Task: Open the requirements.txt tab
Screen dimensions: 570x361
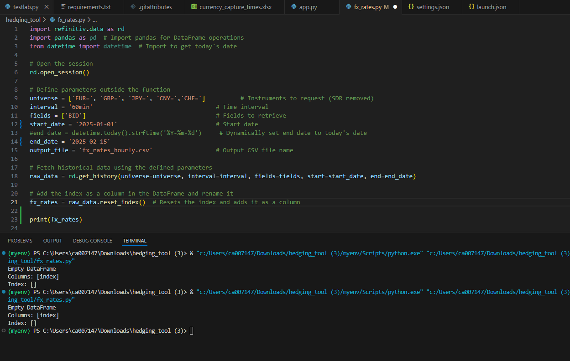Action: [x=89, y=7]
